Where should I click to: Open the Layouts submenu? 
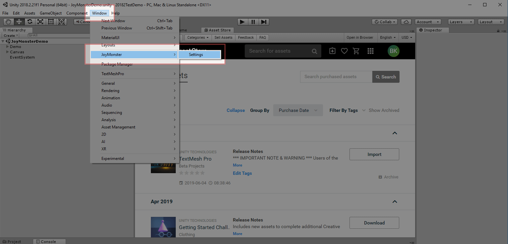pyautogui.click(x=135, y=45)
